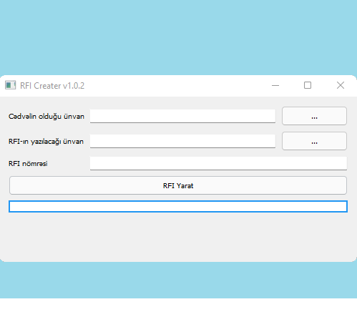Minimize the RFI Creater window
Image resolution: width=357 pixels, height=322 pixels.
tap(275, 85)
